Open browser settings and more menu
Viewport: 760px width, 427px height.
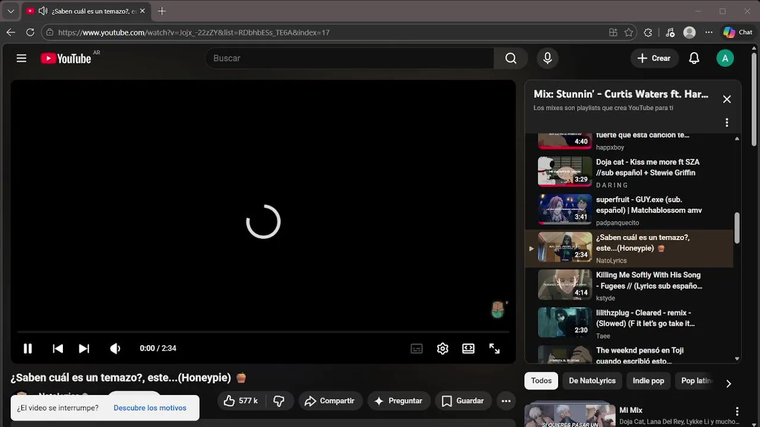[x=709, y=33]
